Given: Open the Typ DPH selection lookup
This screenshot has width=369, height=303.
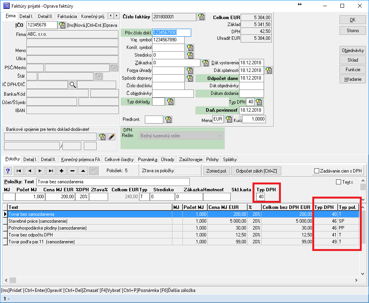Looking at the screenshot, I should click(259, 102).
